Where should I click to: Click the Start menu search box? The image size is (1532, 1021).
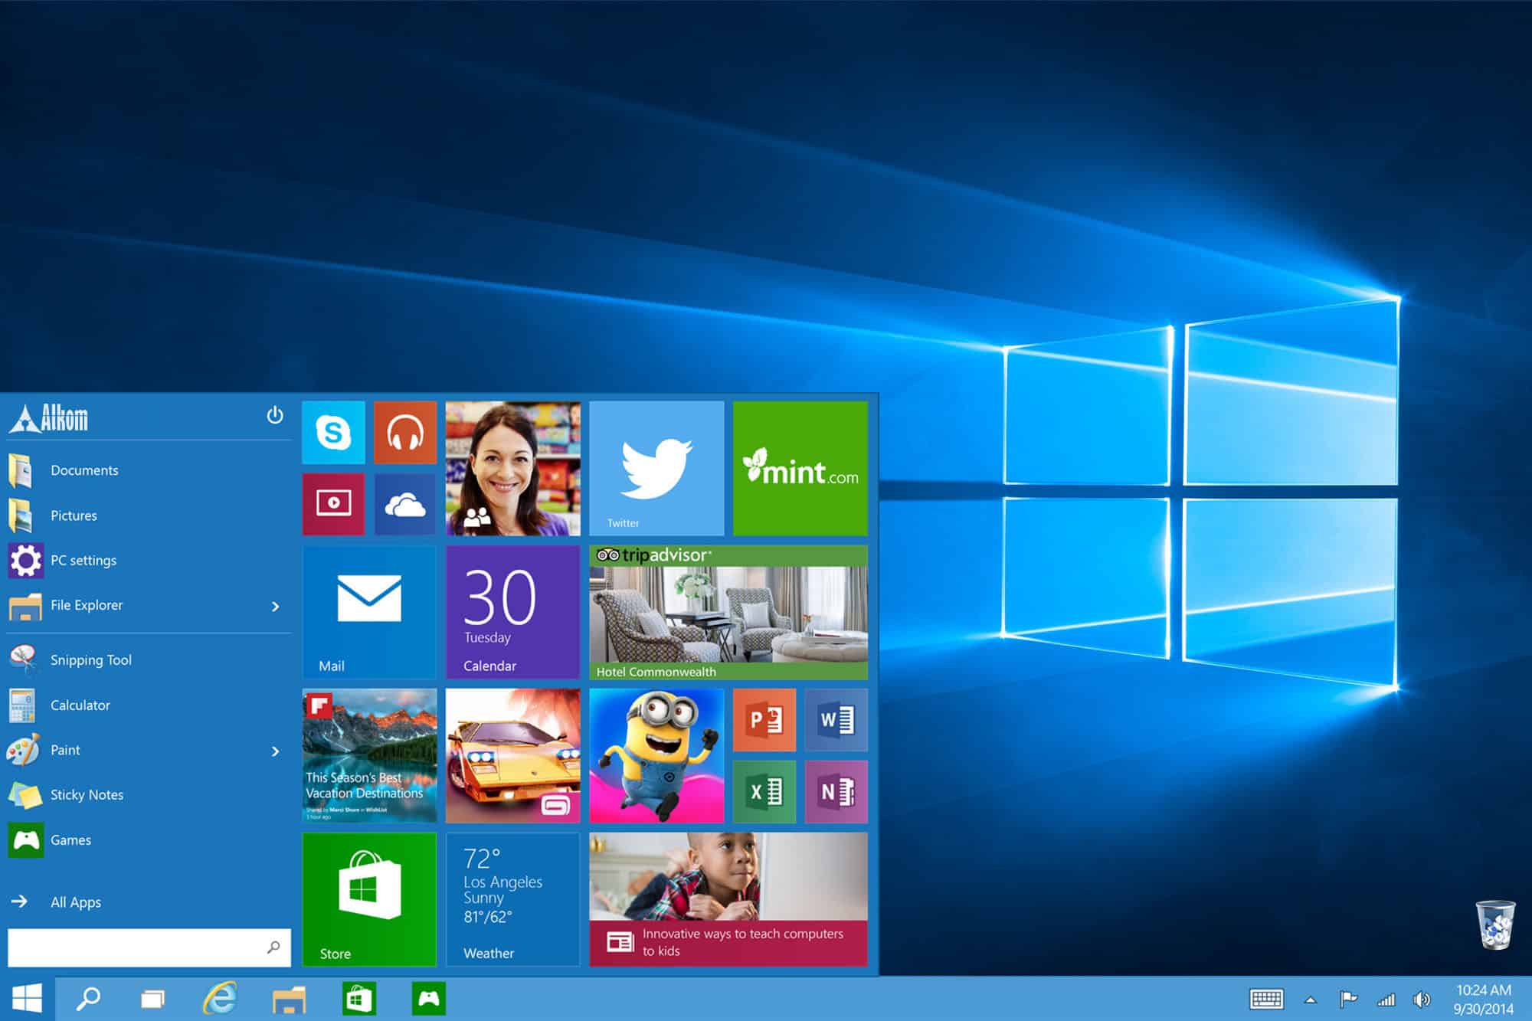(x=138, y=948)
